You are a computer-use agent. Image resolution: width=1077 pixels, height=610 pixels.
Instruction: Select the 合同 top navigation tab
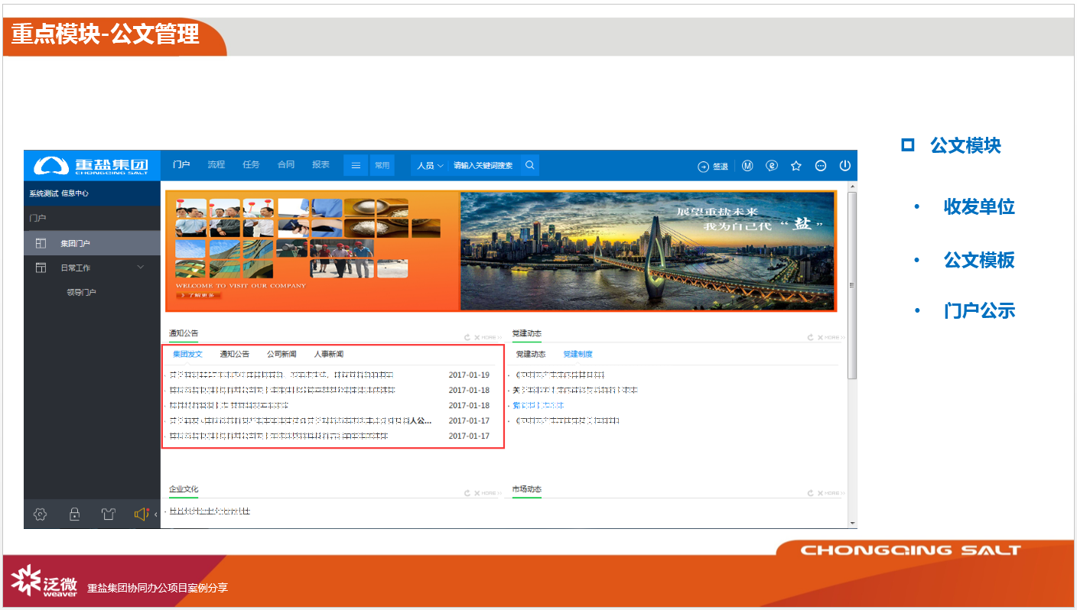pyautogui.click(x=286, y=165)
